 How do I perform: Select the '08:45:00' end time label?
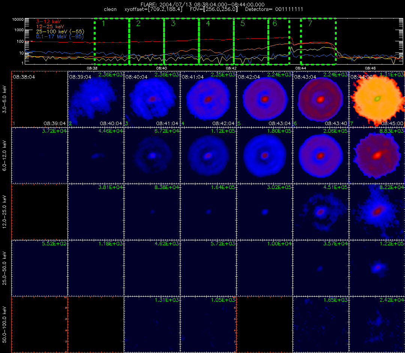tap(392, 123)
